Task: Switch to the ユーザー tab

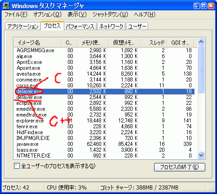Action: pyautogui.click(x=137, y=27)
